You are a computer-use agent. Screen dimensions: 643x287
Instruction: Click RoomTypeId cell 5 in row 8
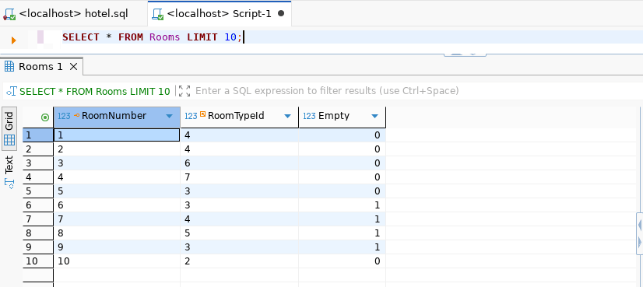pyautogui.click(x=240, y=233)
